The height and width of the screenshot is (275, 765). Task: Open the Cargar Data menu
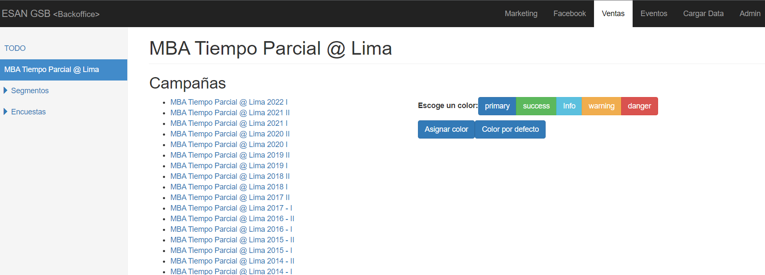point(703,14)
